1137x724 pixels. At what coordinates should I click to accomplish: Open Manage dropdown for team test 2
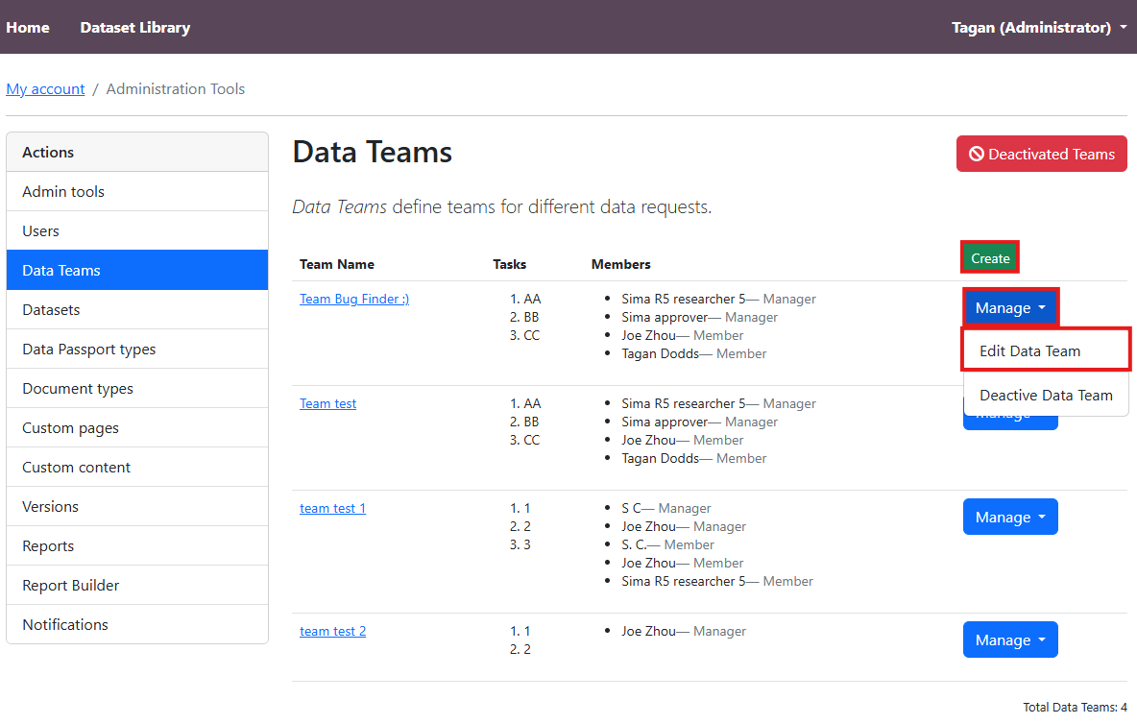click(x=1010, y=640)
